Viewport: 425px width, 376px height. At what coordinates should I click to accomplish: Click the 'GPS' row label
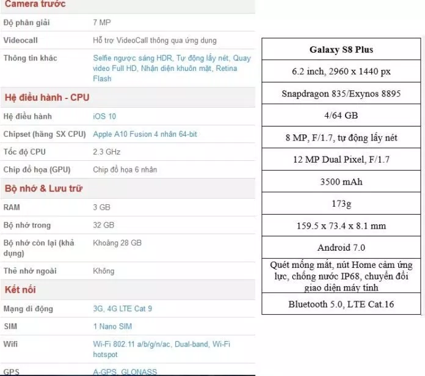pos(12,372)
